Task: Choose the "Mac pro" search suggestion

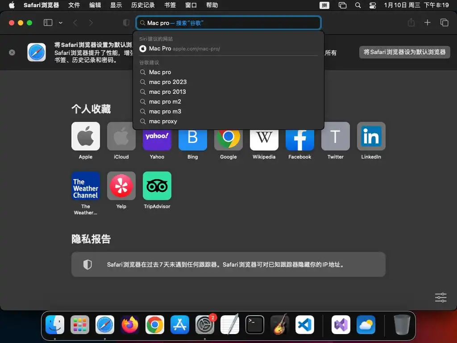Action: coord(228,72)
